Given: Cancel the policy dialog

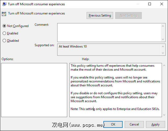Looking at the screenshot, I should coord(134,124).
